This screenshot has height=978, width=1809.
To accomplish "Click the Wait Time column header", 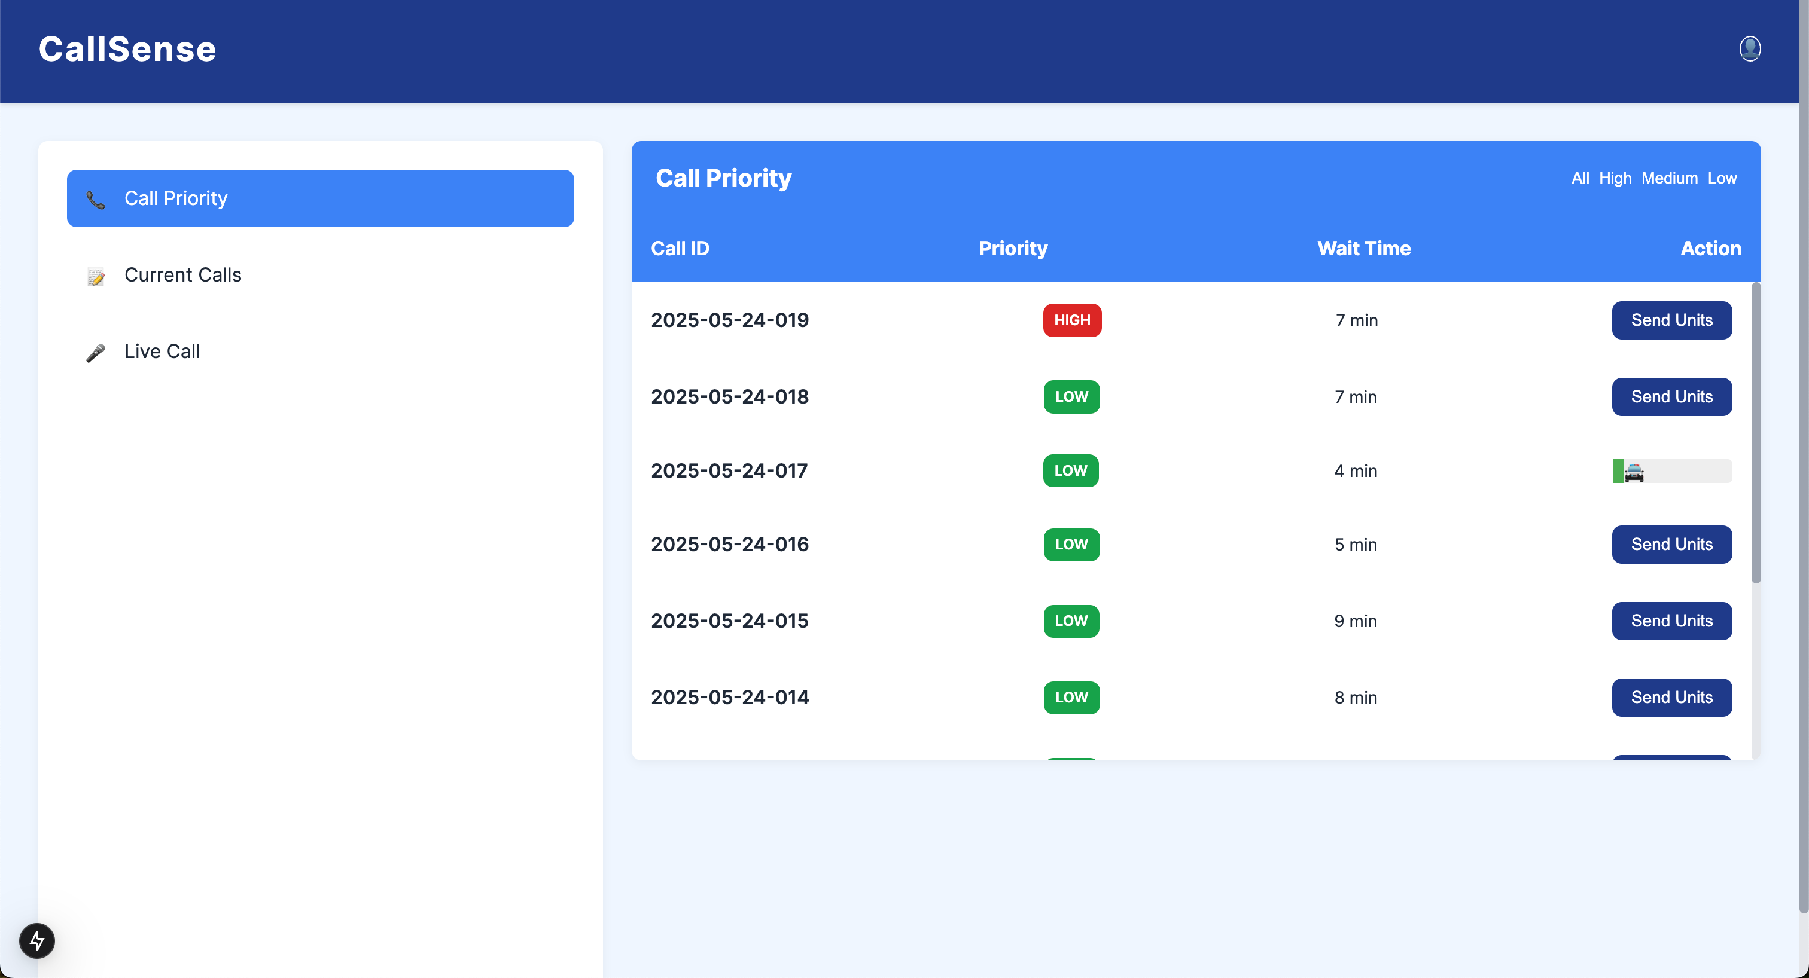I will (x=1363, y=248).
